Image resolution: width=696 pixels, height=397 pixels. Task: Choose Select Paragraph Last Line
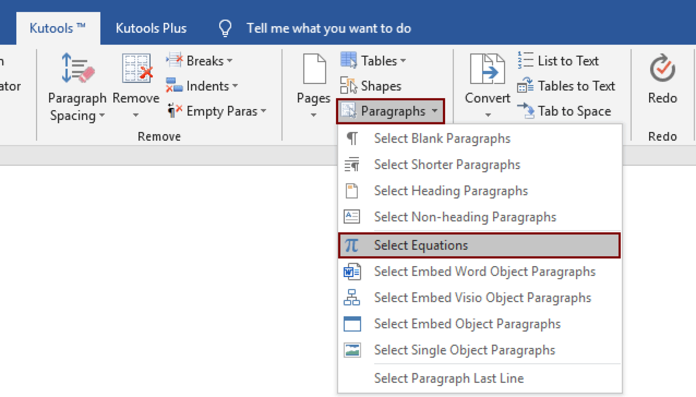449,378
